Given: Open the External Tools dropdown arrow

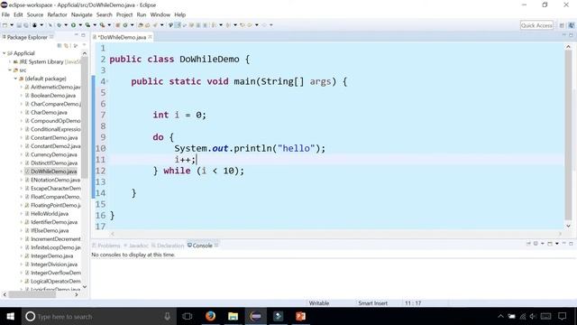Looking at the screenshot, I should pyautogui.click(x=109, y=25).
